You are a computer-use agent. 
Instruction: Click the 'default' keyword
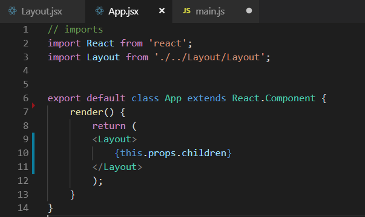[106, 98]
